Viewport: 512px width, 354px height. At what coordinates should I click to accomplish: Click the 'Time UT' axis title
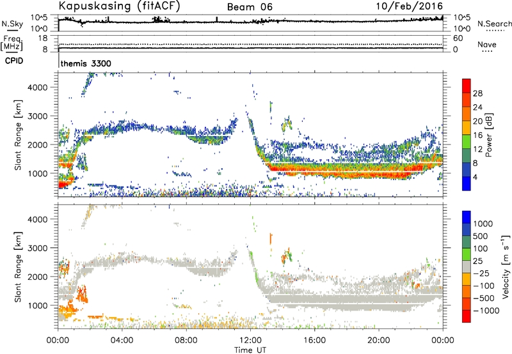tap(250, 350)
